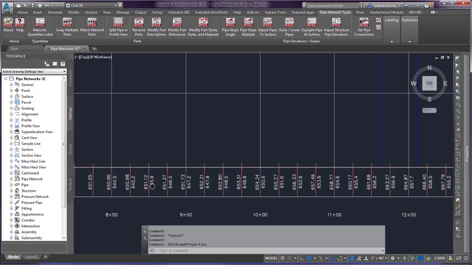This screenshot has width=472, height=265.
Task: Click the Settings vertical tab in Toolspace
Action: [70, 113]
